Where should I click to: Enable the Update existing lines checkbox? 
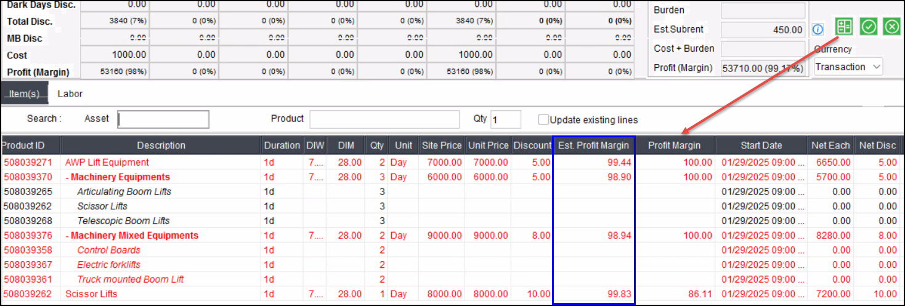pos(543,120)
